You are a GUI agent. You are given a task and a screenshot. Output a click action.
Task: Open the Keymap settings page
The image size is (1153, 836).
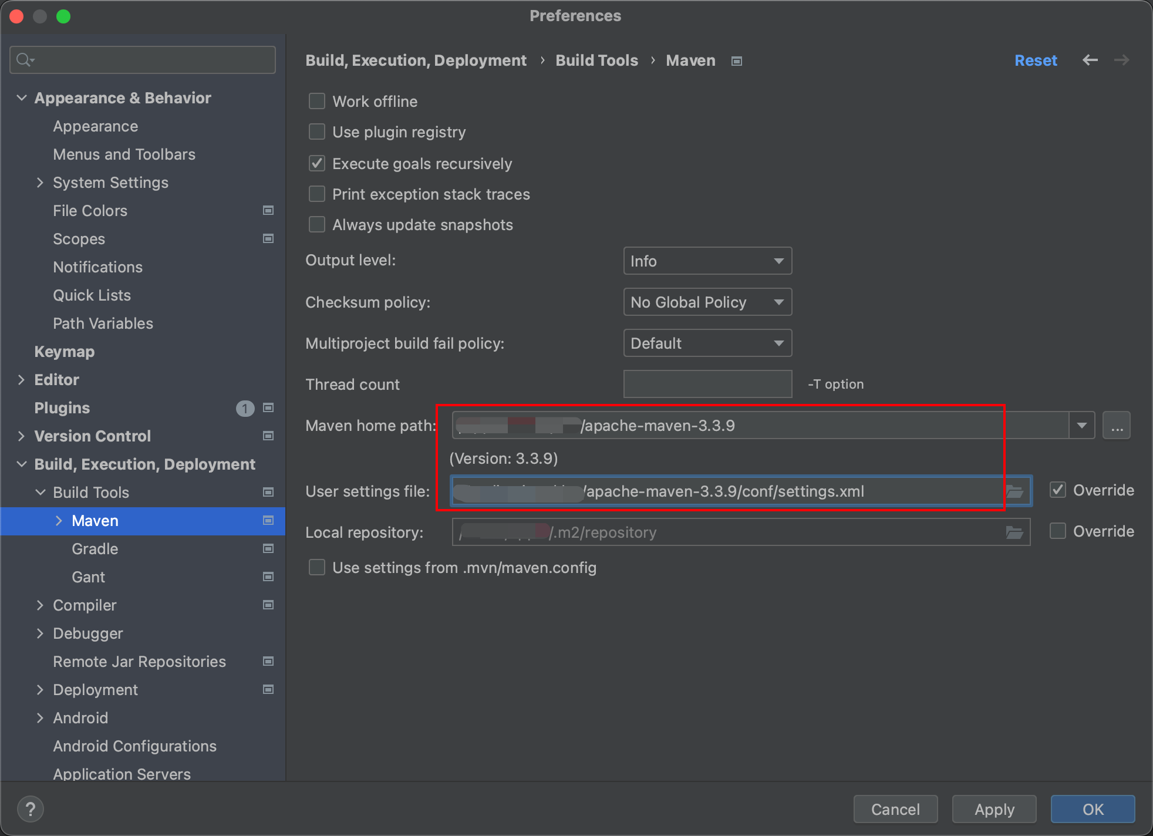(65, 352)
